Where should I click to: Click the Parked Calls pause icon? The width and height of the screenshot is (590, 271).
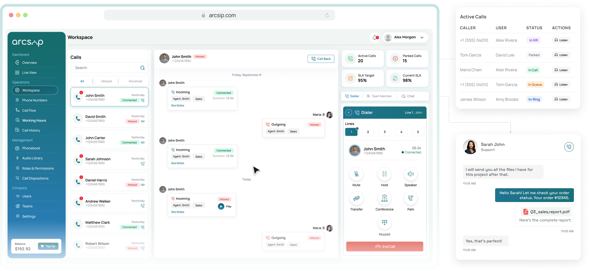coord(395,58)
